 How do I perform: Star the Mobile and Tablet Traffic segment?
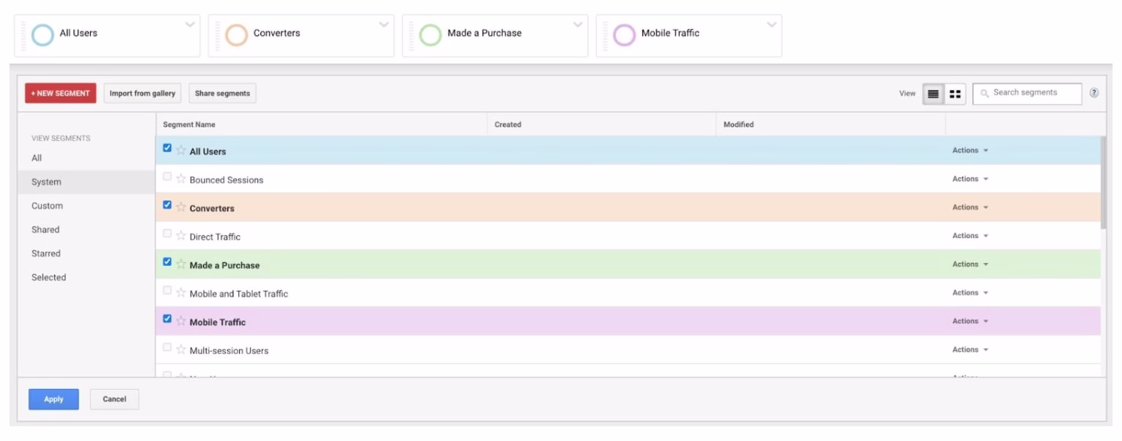(180, 292)
